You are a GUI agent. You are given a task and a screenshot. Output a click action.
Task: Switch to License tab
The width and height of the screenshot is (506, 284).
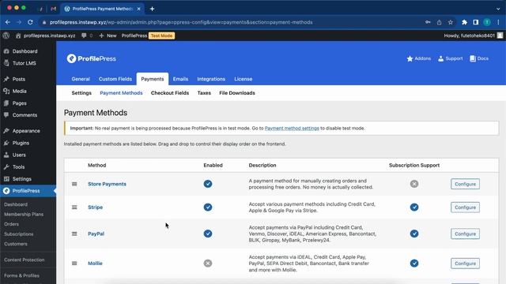(x=244, y=79)
